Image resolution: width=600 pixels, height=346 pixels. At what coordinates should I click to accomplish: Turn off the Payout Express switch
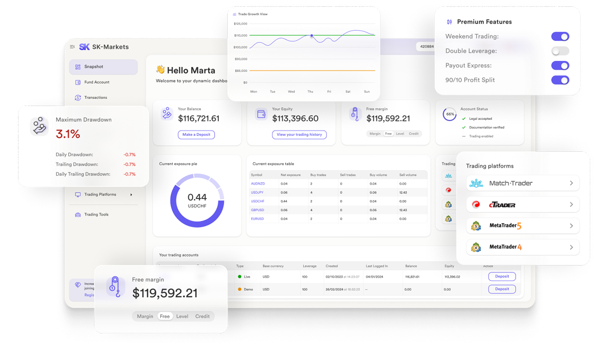(560, 66)
